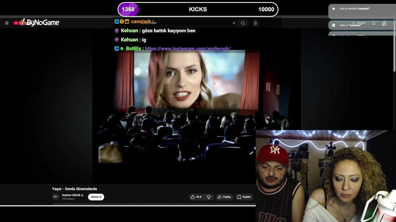396x222 pixels.
Task: Click the star icon on the sub alert
Action: [334, 9]
